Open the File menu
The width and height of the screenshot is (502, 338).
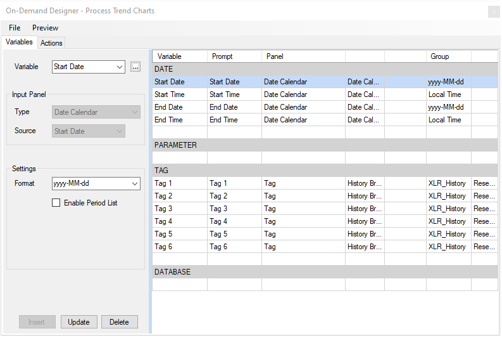click(x=15, y=28)
